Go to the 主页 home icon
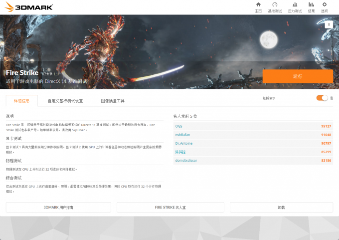 tap(258, 4)
